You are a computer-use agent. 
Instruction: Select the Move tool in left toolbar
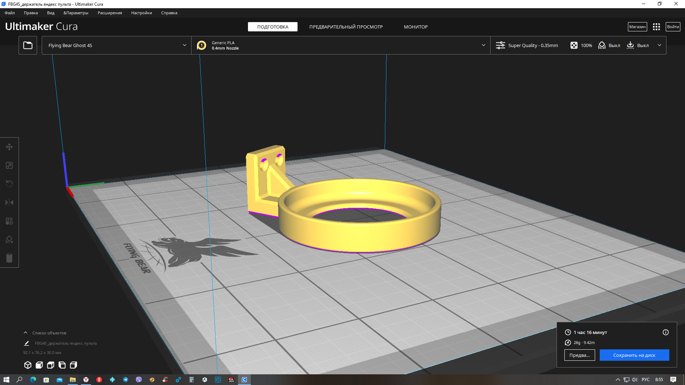(x=9, y=147)
